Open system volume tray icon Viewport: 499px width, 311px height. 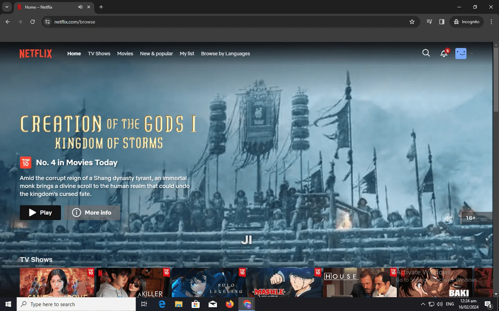coord(440,304)
